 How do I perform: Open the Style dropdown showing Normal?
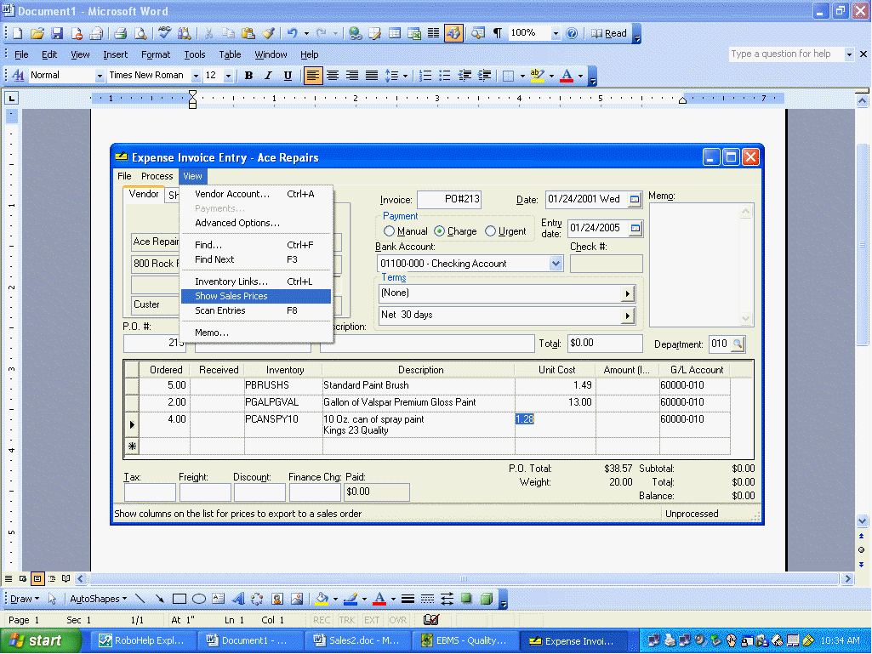pyautogui.click(x=100, y=75)
